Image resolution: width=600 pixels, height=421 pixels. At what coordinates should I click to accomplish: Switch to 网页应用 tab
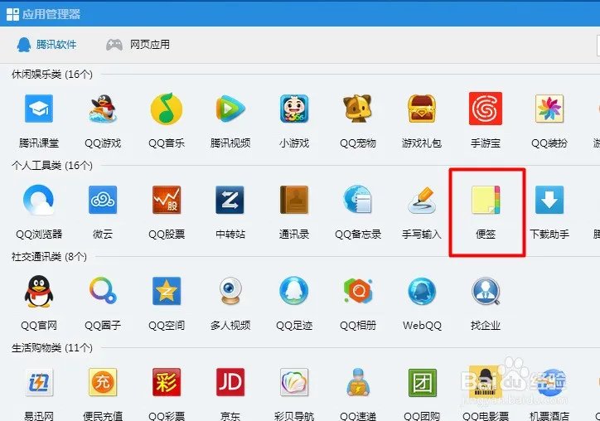pyautogui.click(x=138, y=45)
